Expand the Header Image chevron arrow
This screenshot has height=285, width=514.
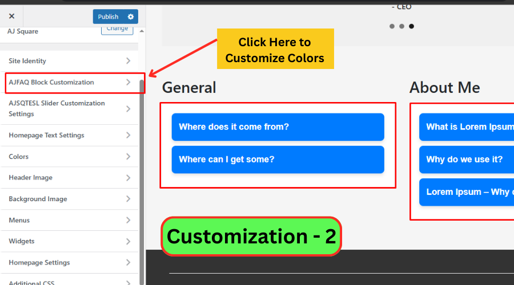pyautogui.click(x=128, y=178)
